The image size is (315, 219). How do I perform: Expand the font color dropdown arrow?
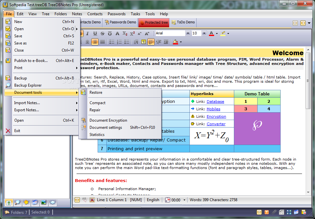pyautogui.click(x=217, y=33)
